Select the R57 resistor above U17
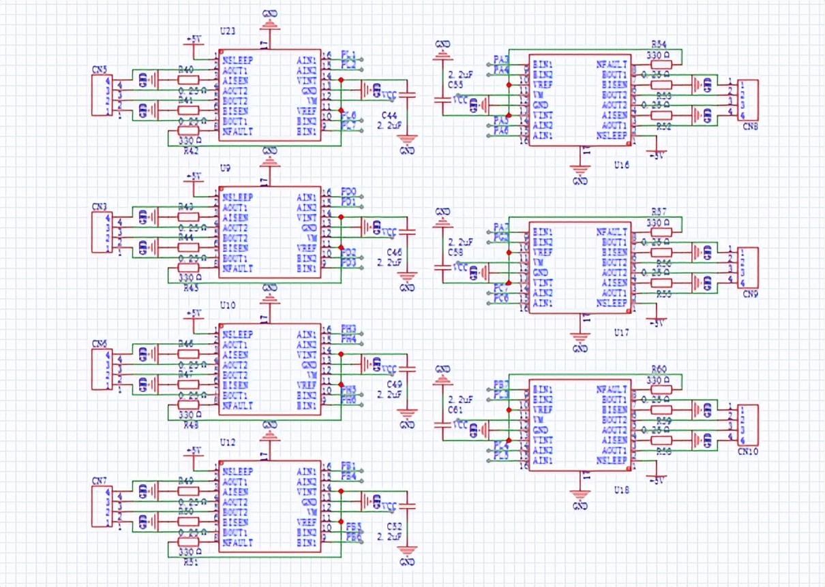825x587 pixels. [661, 232]
